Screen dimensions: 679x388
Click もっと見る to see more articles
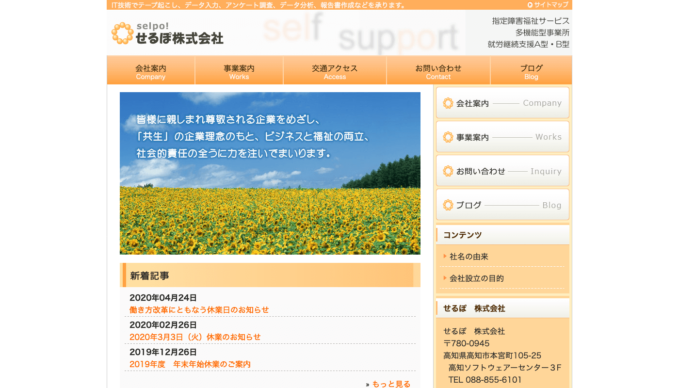(x=391, y=384)
